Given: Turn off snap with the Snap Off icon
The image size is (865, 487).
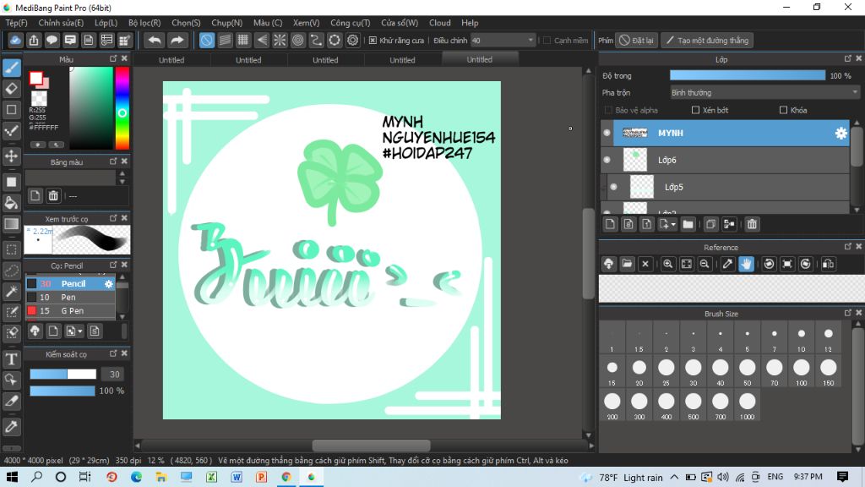Looking at the screenshot, I should (207, 41).
